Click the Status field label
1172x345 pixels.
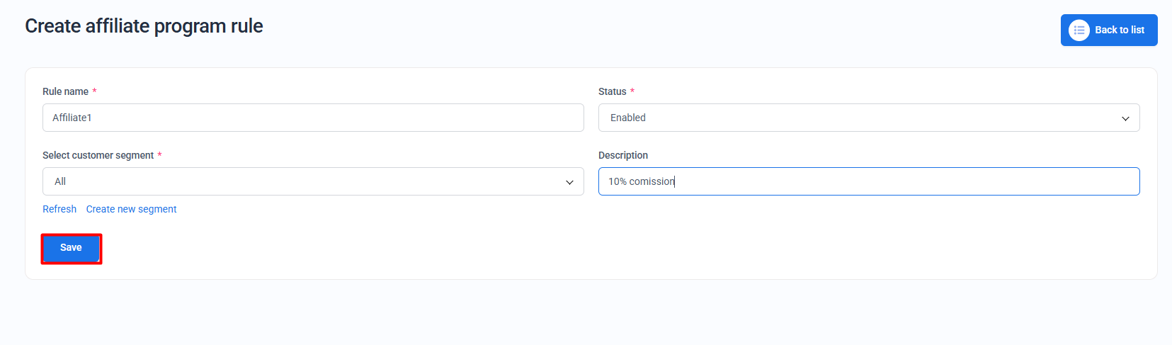tap(612, 91)
